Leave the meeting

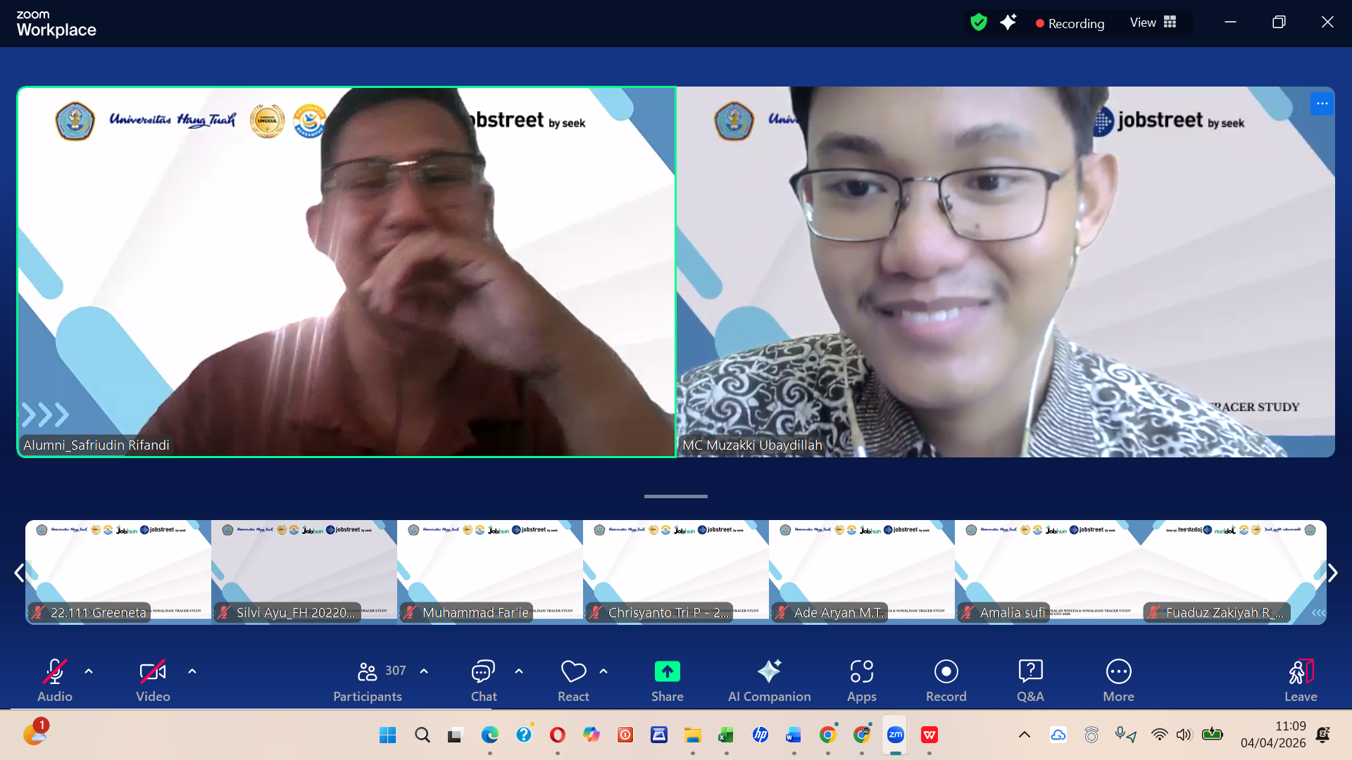point(1301,680)
